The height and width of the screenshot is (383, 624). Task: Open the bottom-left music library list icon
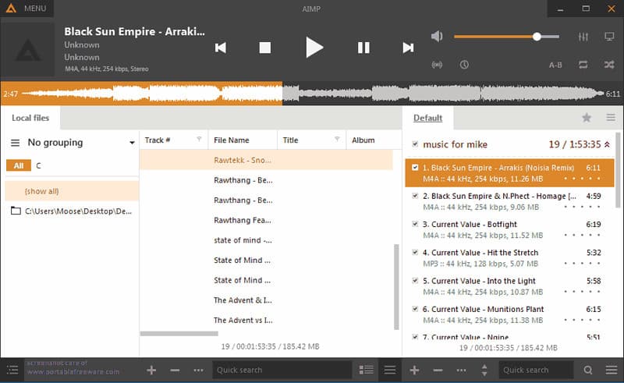point(12,370)
